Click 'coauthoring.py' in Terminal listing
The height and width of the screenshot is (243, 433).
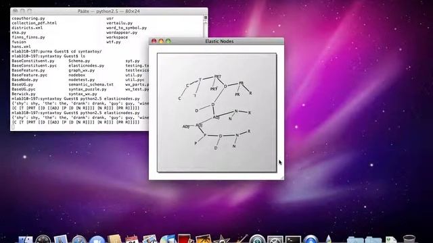28,18
